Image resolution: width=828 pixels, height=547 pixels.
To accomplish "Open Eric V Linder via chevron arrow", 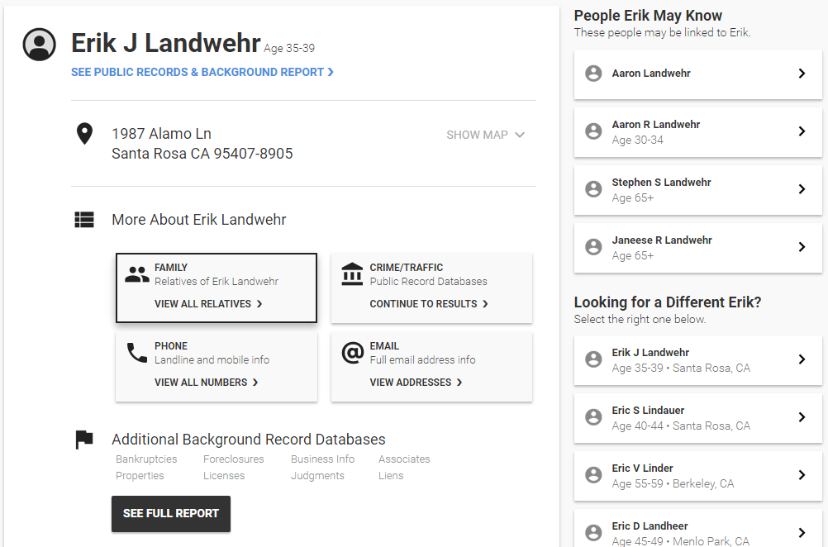I will (x=802, y=474).
